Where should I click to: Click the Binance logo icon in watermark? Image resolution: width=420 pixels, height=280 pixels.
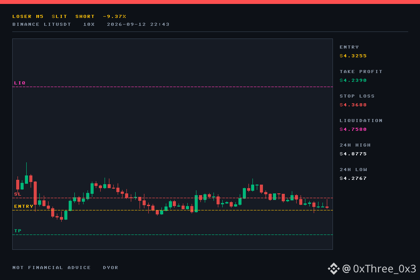coord(333,269)
